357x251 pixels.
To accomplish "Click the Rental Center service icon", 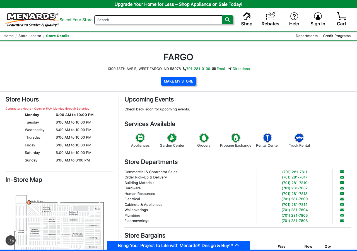I will [267, 138].
